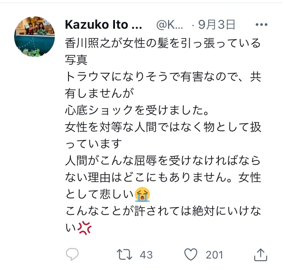Image resolution: width=283 pixels, height=270 pixels.
Task: Tap the tweet line starting 香川照之が
Action: click(163, 43)
